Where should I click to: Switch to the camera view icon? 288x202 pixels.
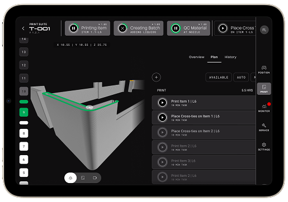click(95, 178)
